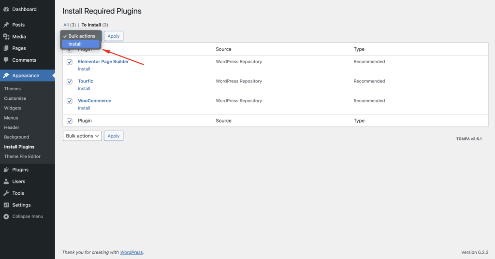Go to Install Plugins submenu item
495x259 pixels.
pos(19,147)
